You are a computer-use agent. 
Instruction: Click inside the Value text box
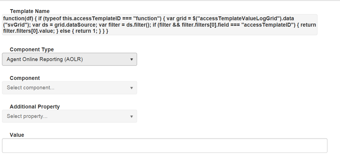164,145
